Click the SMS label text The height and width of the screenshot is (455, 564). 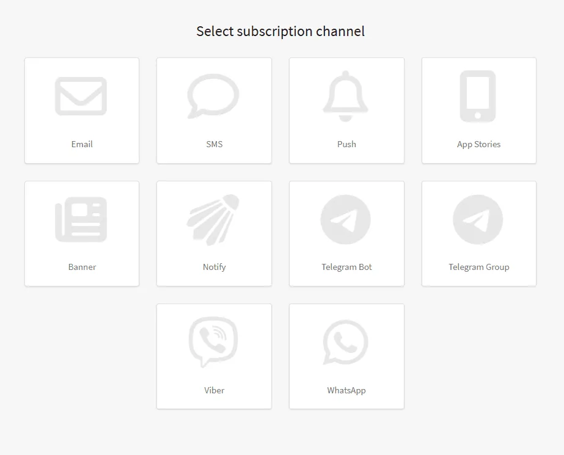[214, 144]
